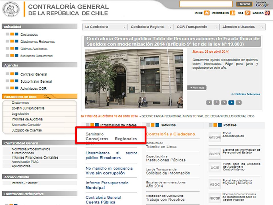Image resolution: width=273 pixels, height=205 pixels.
Task: Open Trámite en Línea service
Action: tap(161, 145)
